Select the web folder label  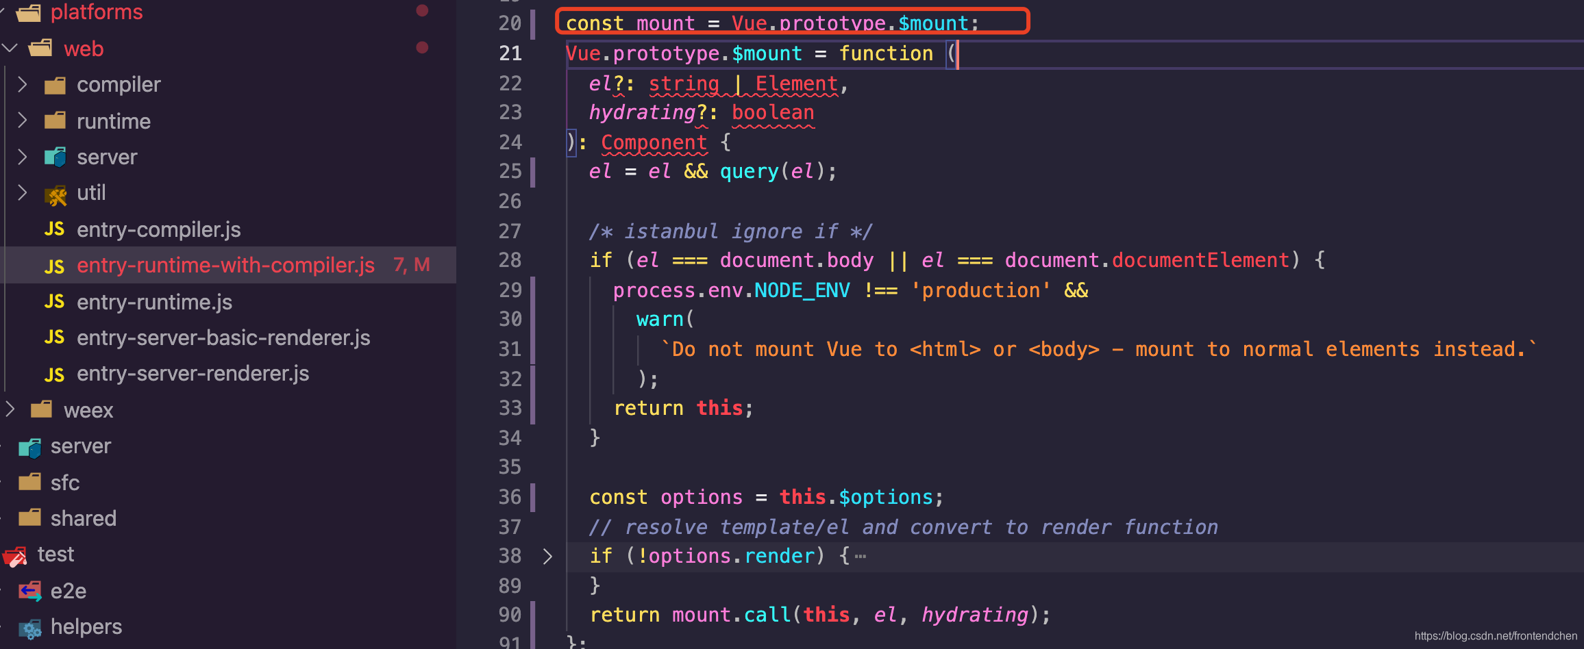tap(84, 49)
